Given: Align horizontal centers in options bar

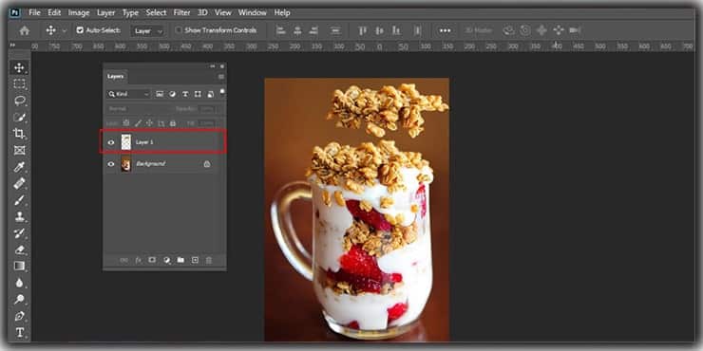Looking at the screenshot, I should click(x=297, y=30).
